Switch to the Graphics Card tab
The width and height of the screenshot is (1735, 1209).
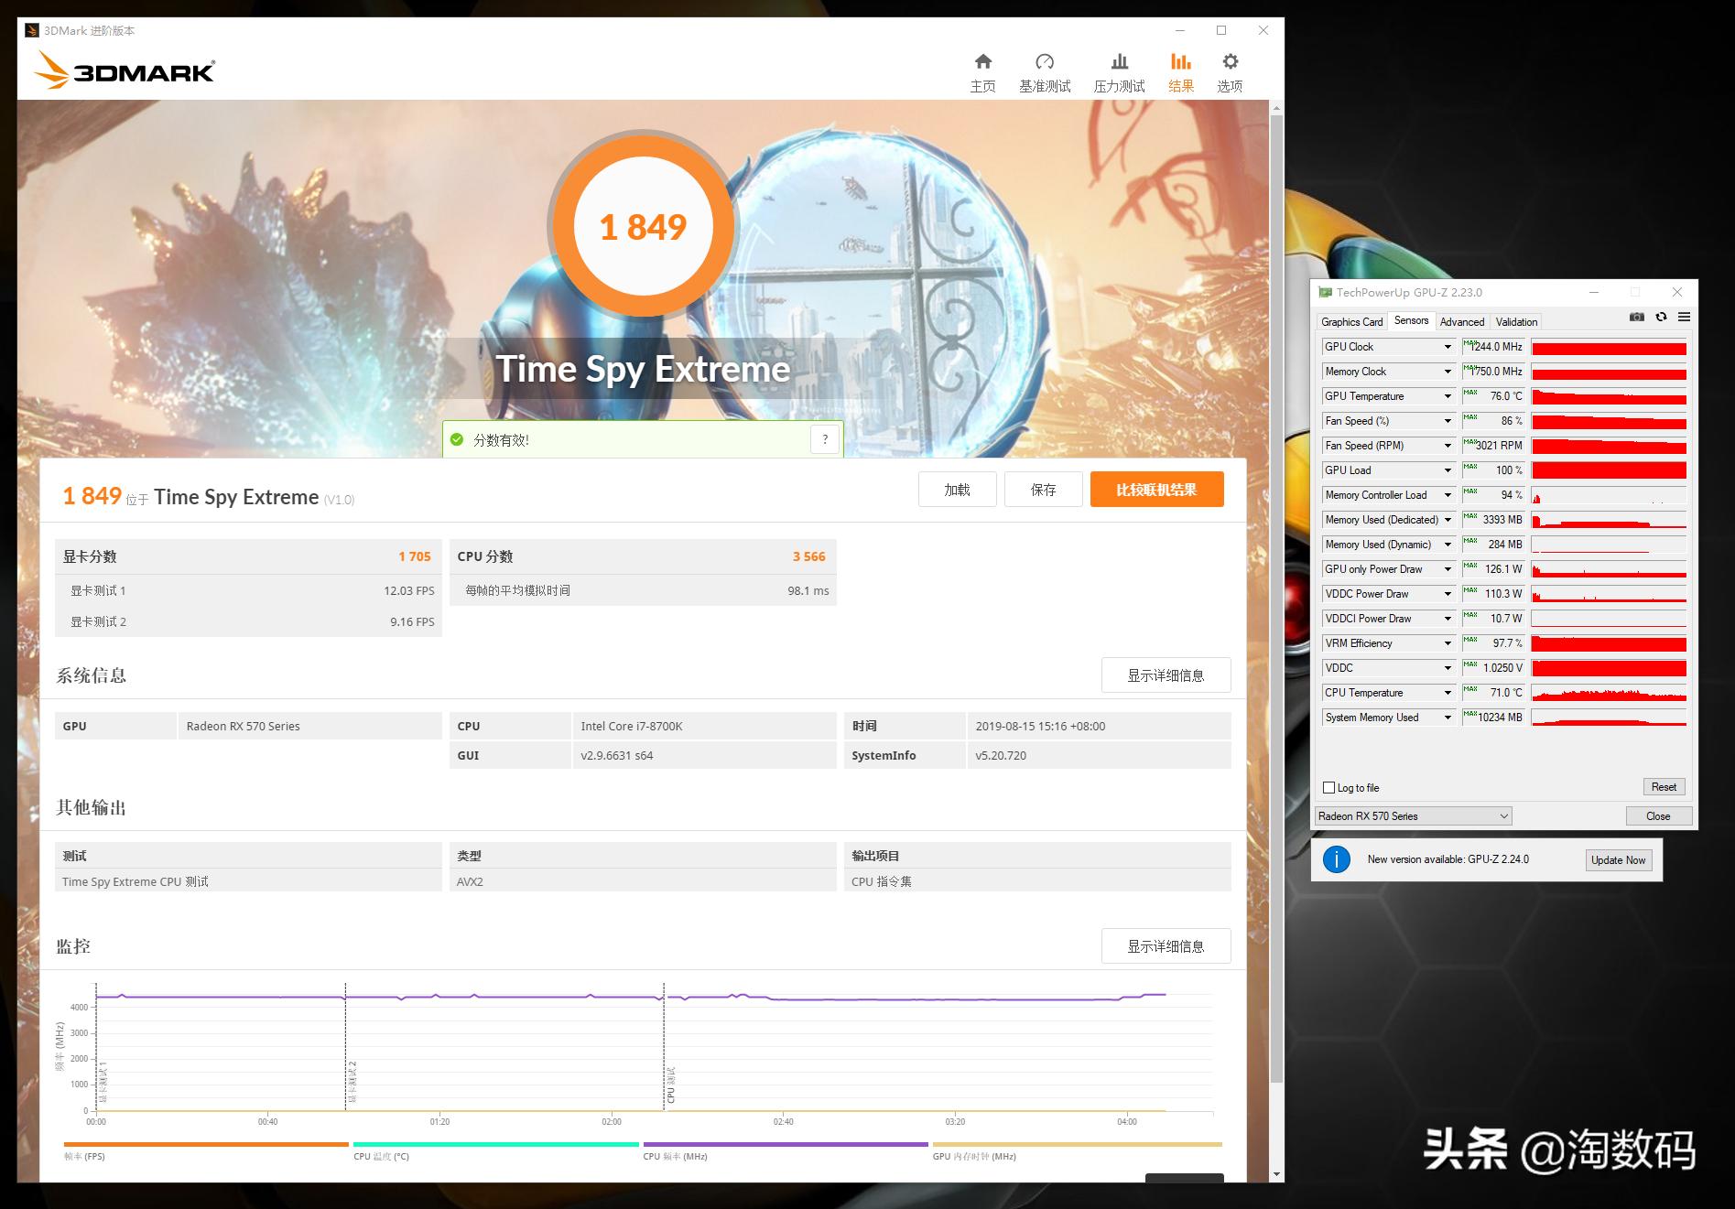click(x=1350, y=321)
